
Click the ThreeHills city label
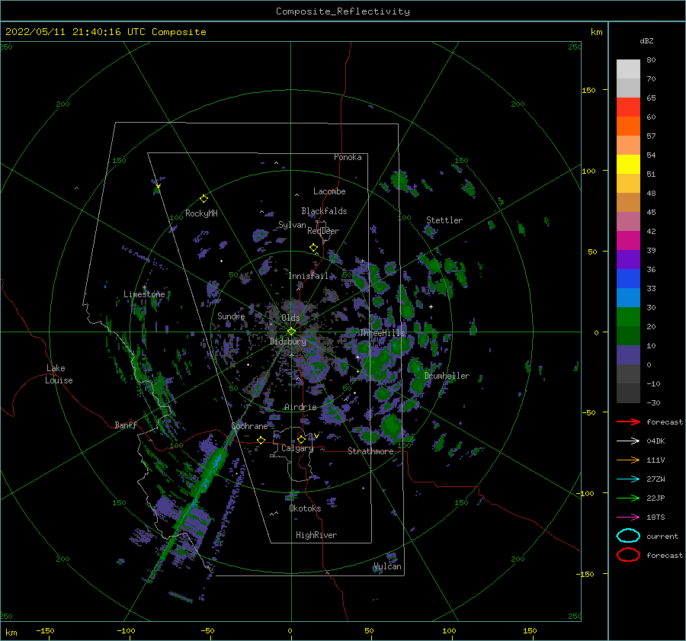pyautogui.click(x=383, y=333)
